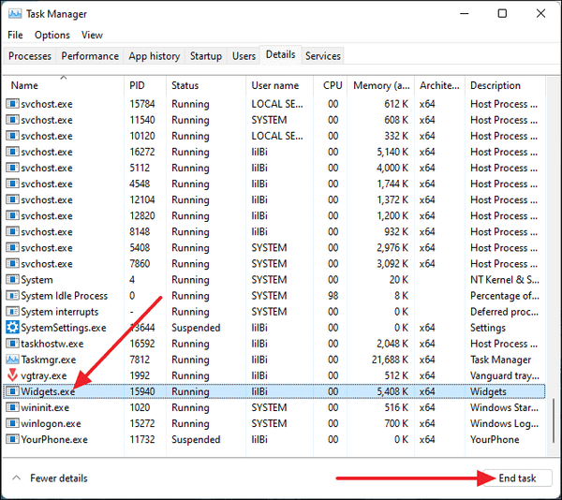Image resolution: width=562 pixels, height=500 pixels.
Task: Click icon of svchost.exe PID 16272
Action: coord(12,152)
